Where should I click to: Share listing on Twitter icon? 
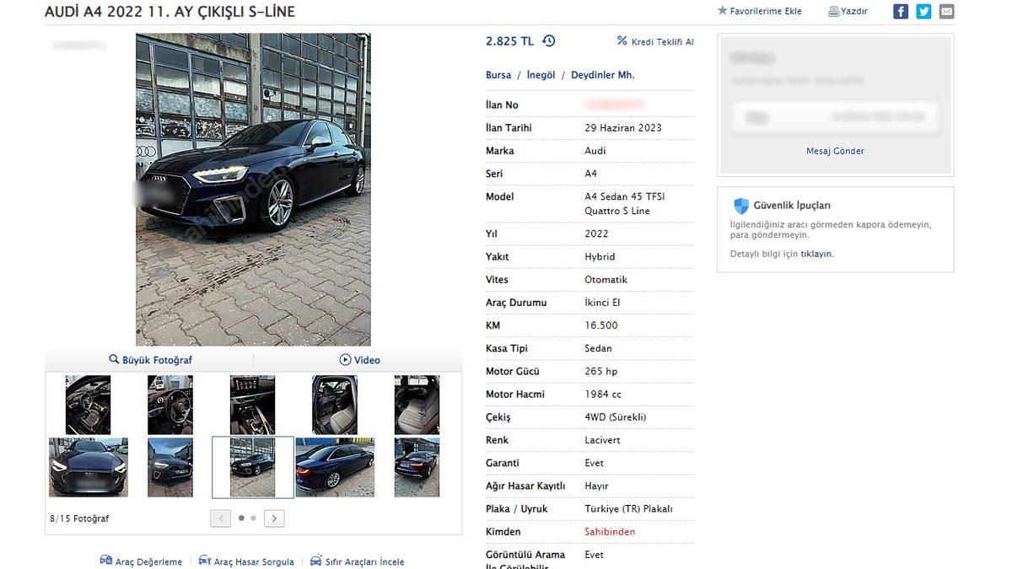point(923,11)
